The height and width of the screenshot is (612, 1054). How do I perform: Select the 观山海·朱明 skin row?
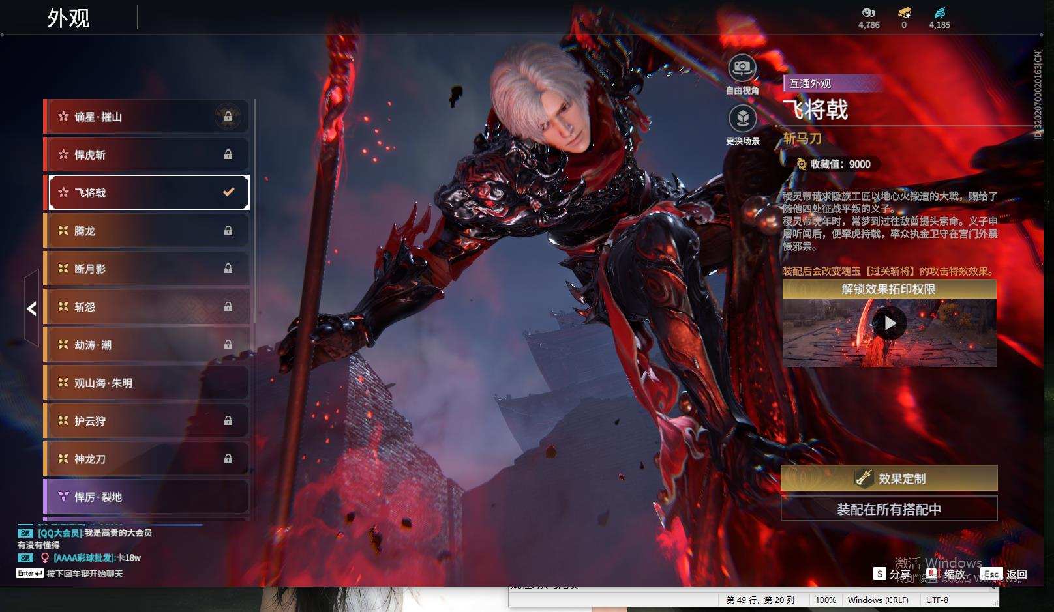(x=146, y=383)
